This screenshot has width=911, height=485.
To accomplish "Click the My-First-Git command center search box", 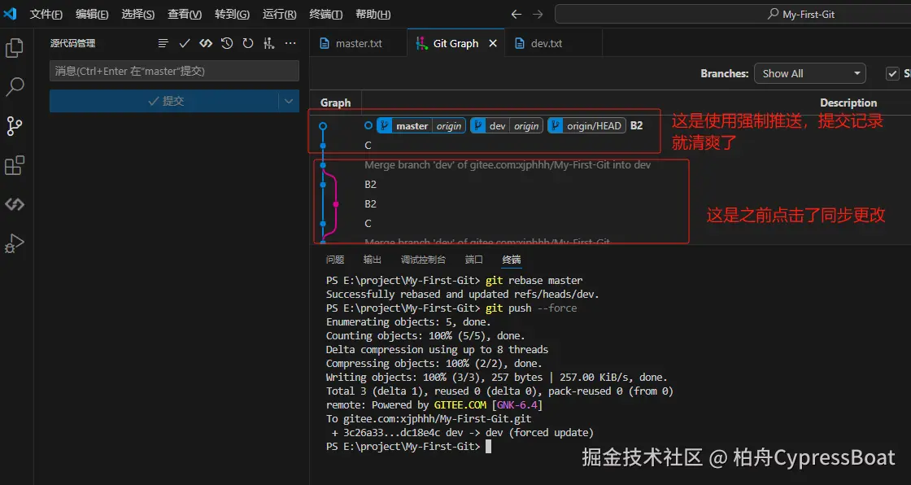I will [x=733, y=14].
